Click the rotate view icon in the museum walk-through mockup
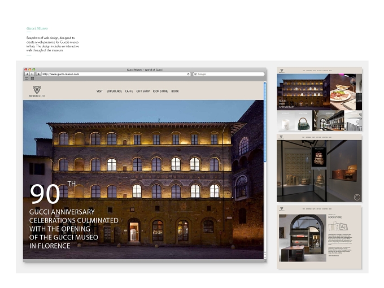The width and height of the screenshot is (384, 288). tap(357, 197)
